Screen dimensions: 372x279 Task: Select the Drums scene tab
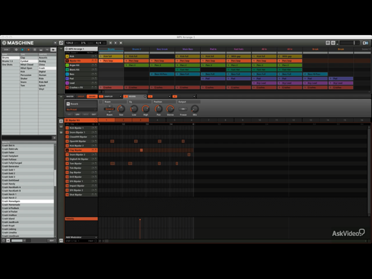[111, 49]
